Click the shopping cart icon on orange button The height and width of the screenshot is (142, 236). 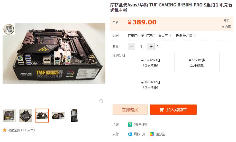(x=161, y=110)
